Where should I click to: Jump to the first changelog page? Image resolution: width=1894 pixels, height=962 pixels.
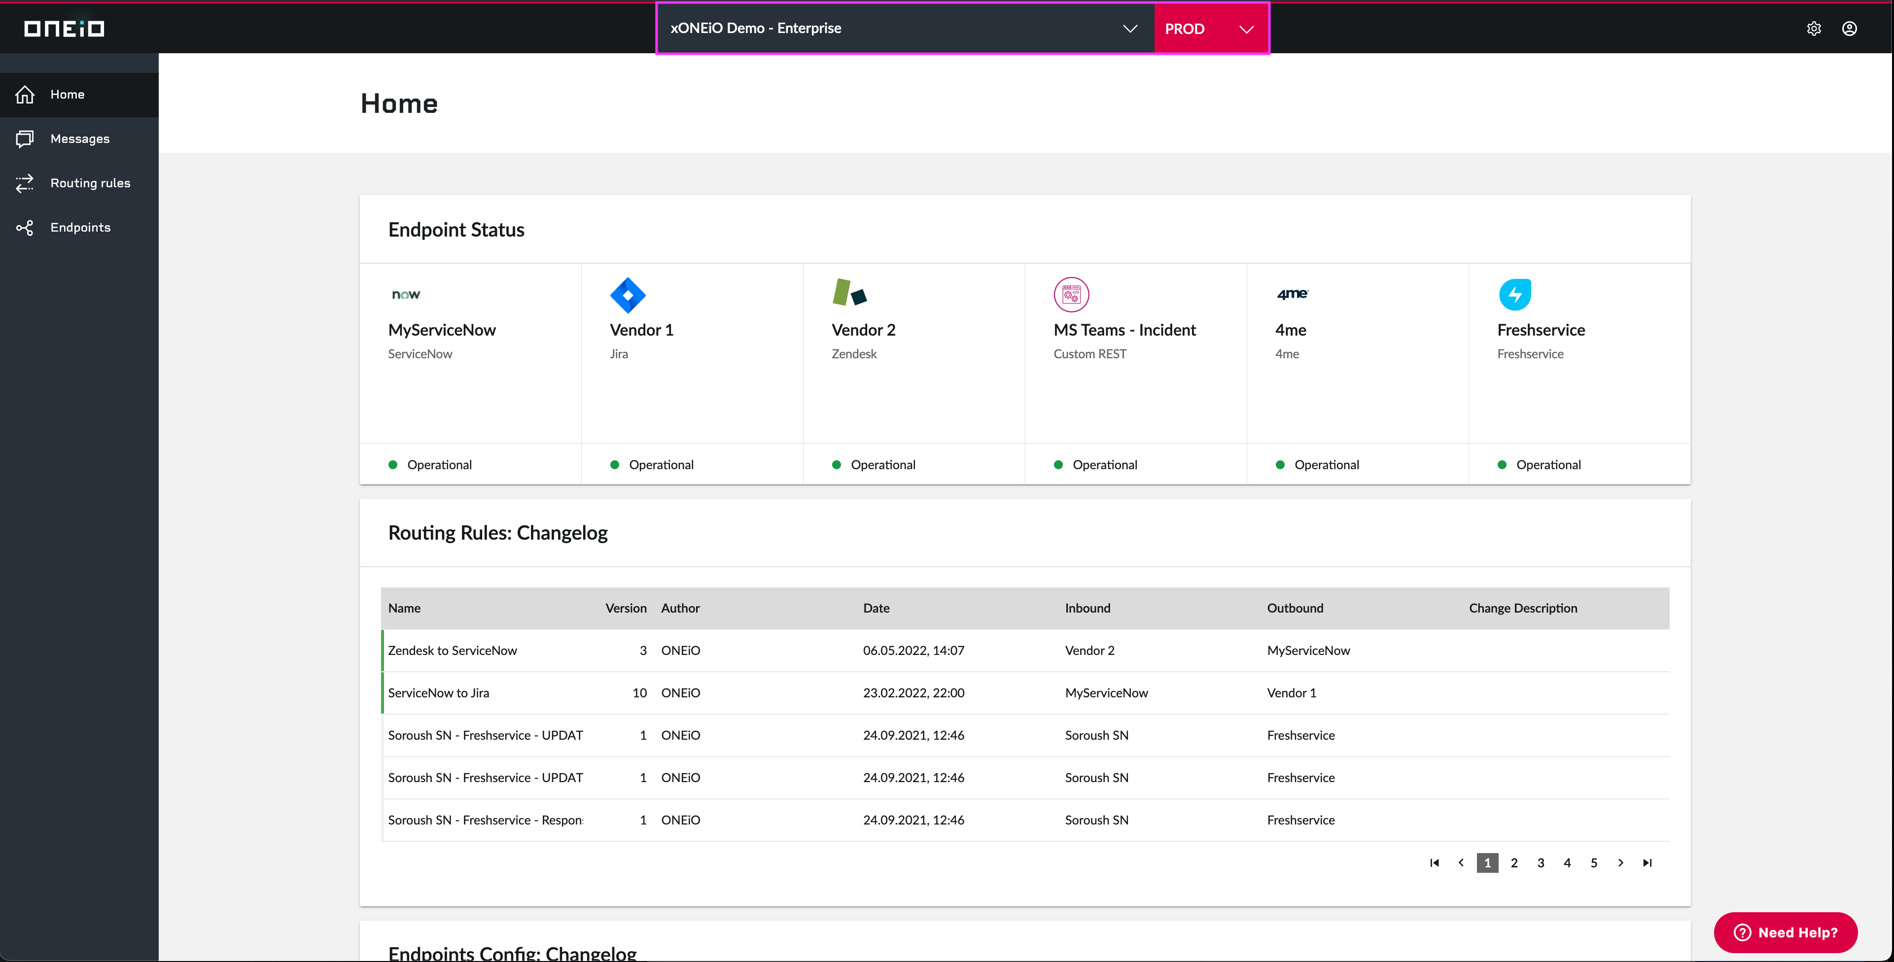(1435, 863)
